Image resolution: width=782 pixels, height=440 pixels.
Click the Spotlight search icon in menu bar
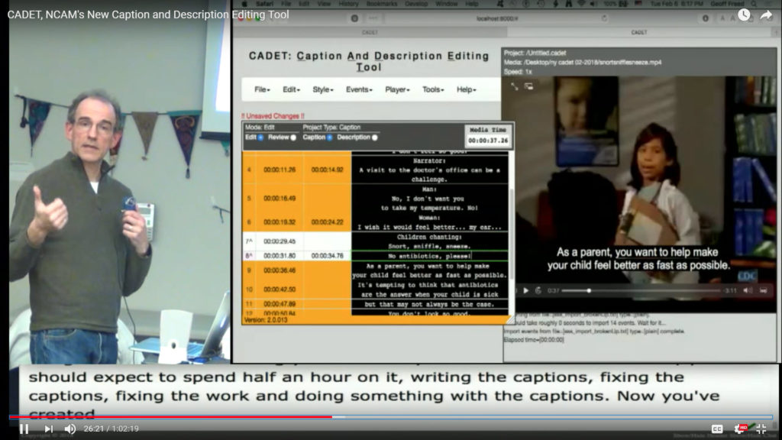click(x=754, y=4)
